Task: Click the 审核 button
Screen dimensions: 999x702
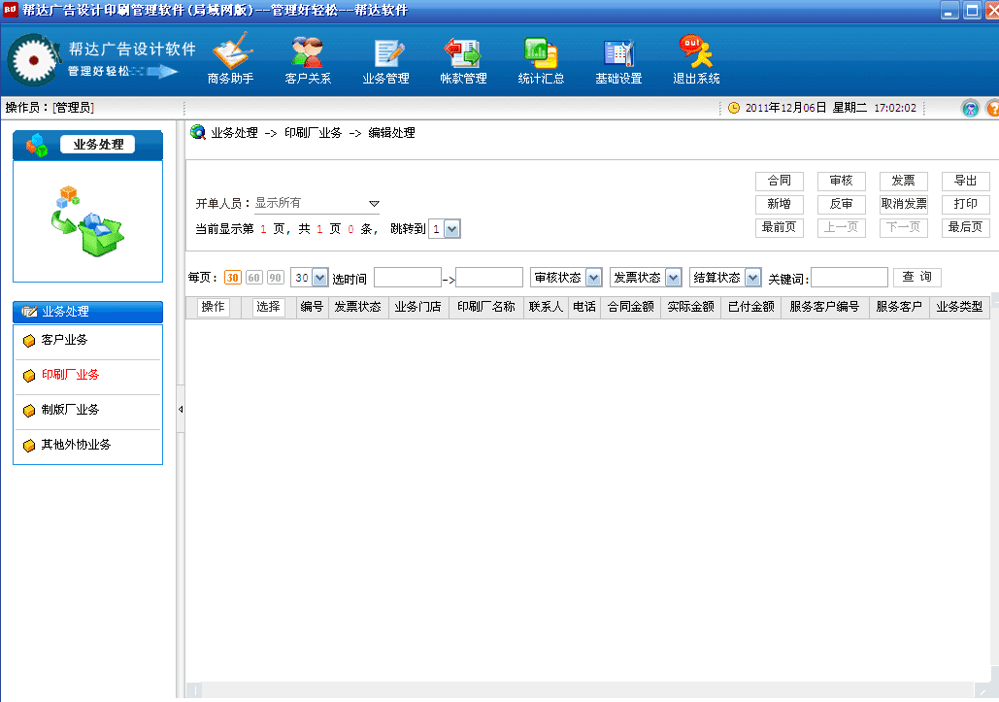Action: coord(842,181)
